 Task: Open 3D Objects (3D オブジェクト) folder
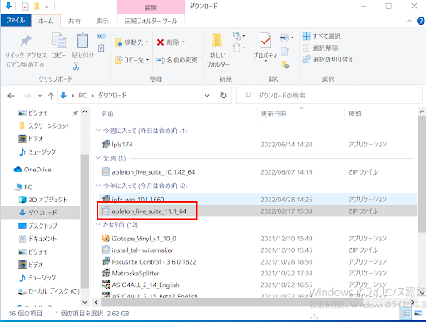point(43,200)
